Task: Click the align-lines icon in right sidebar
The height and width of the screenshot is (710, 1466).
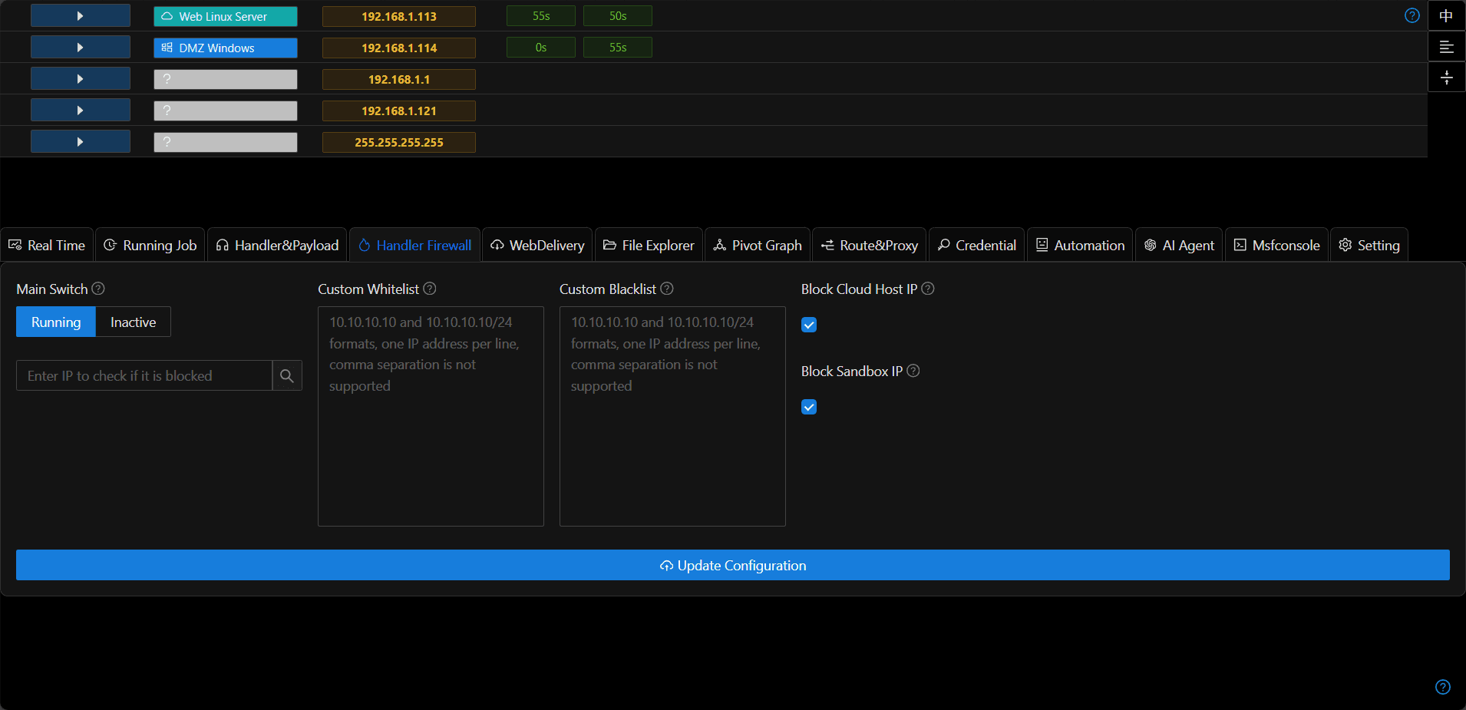Action: click(x=1446, y=47)
